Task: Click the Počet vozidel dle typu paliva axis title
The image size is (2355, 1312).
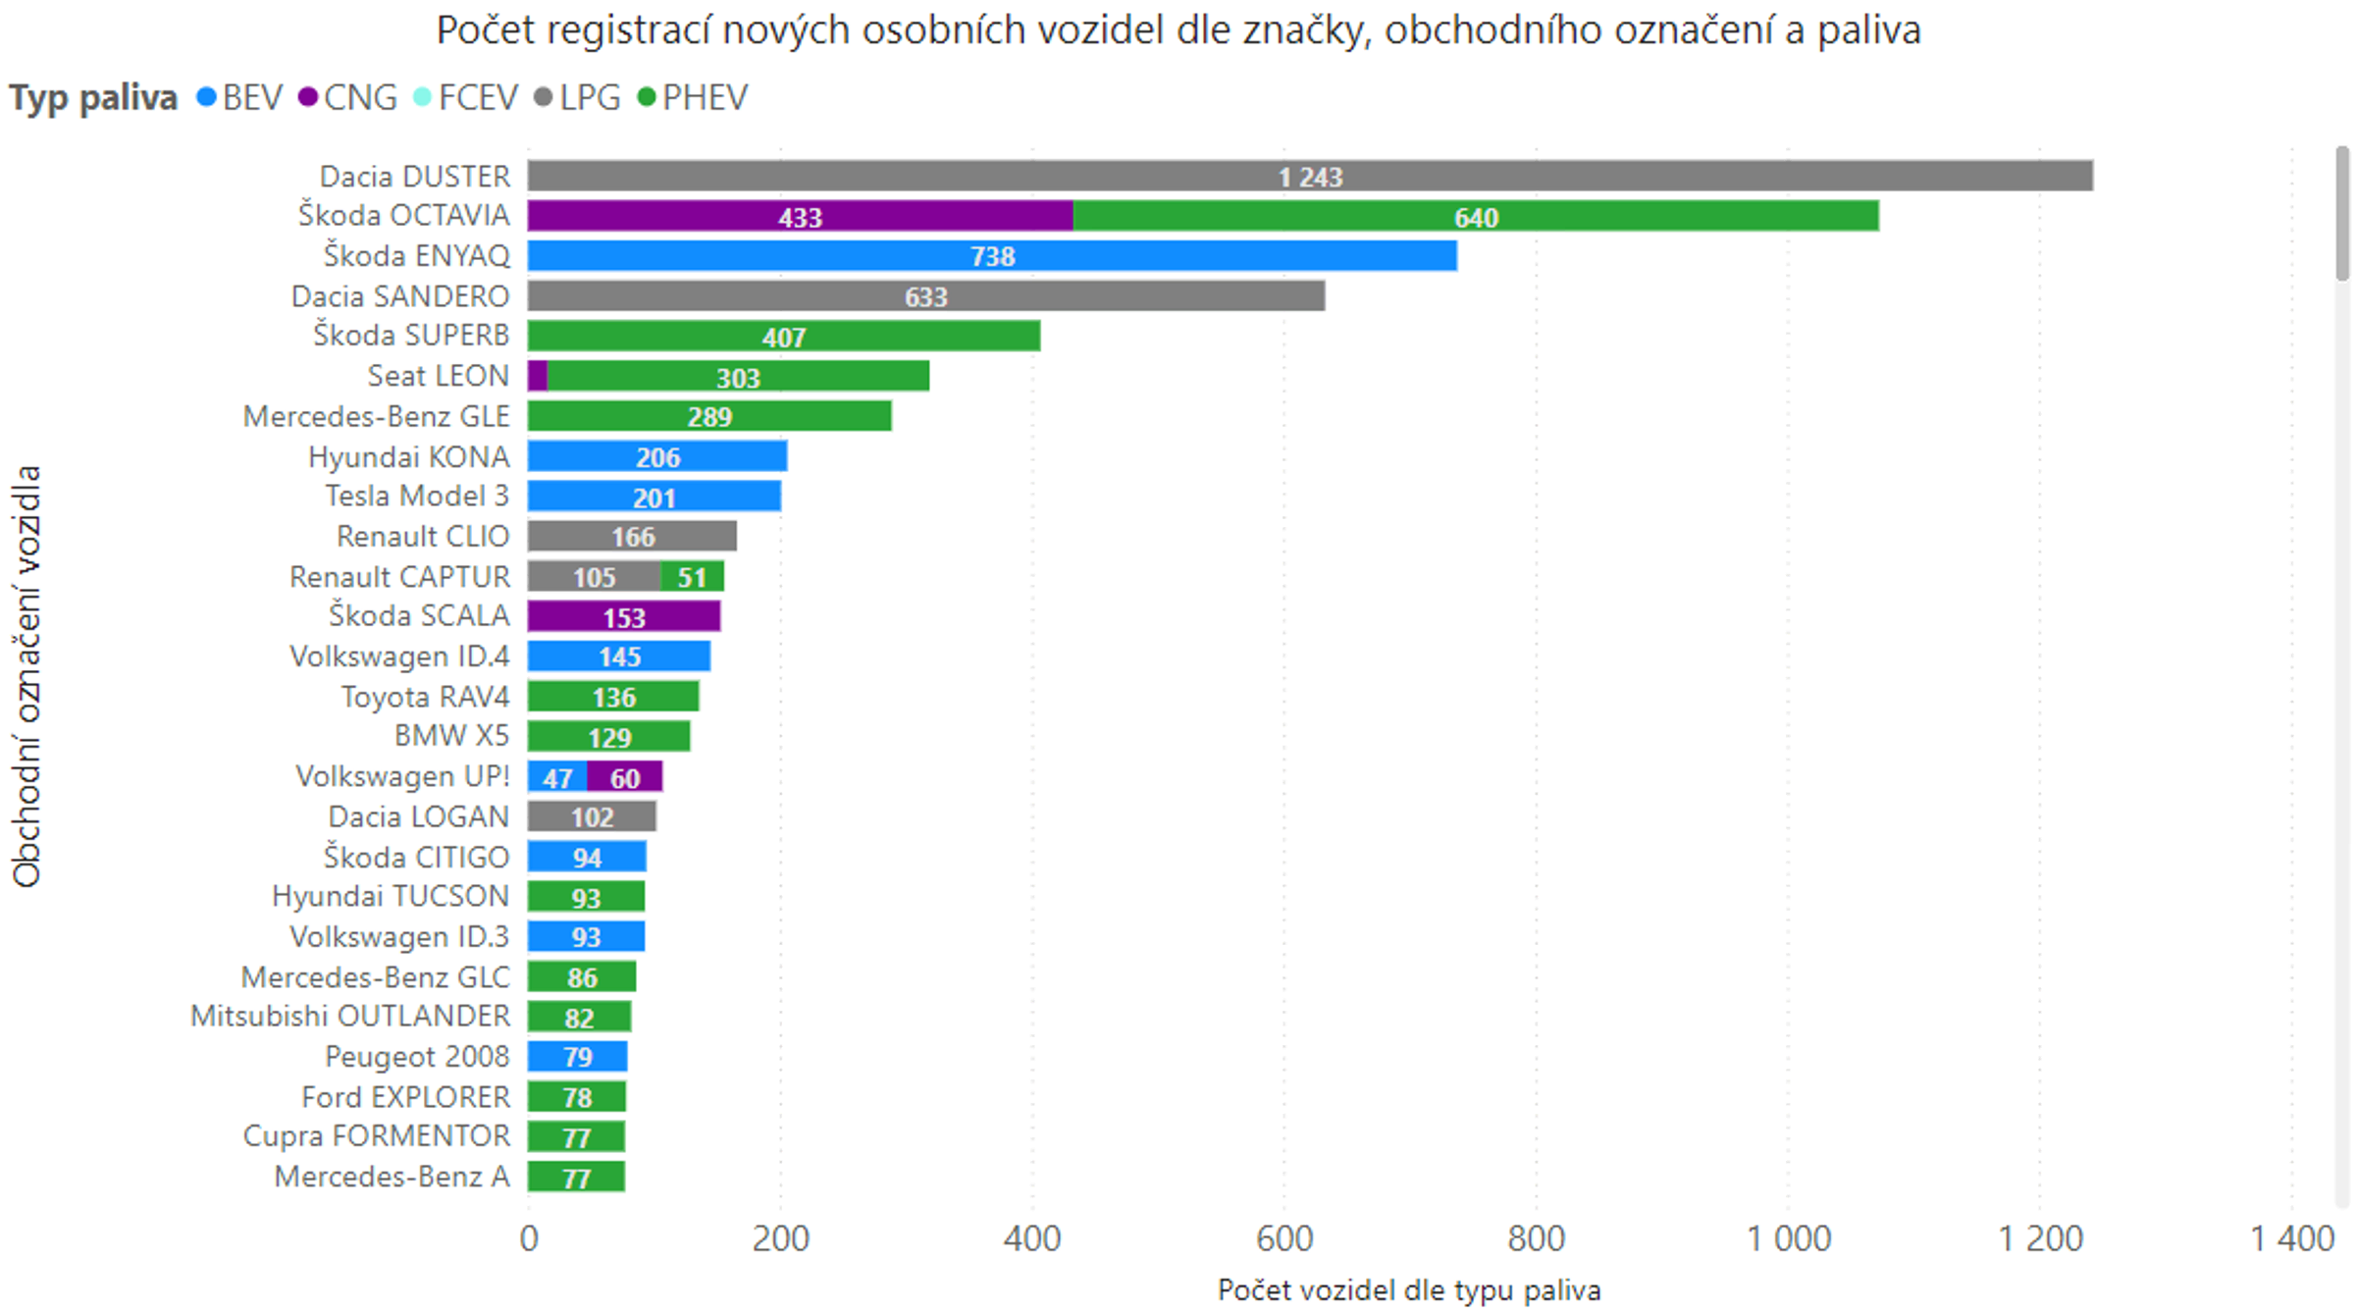Action: pos(1408,1290)
